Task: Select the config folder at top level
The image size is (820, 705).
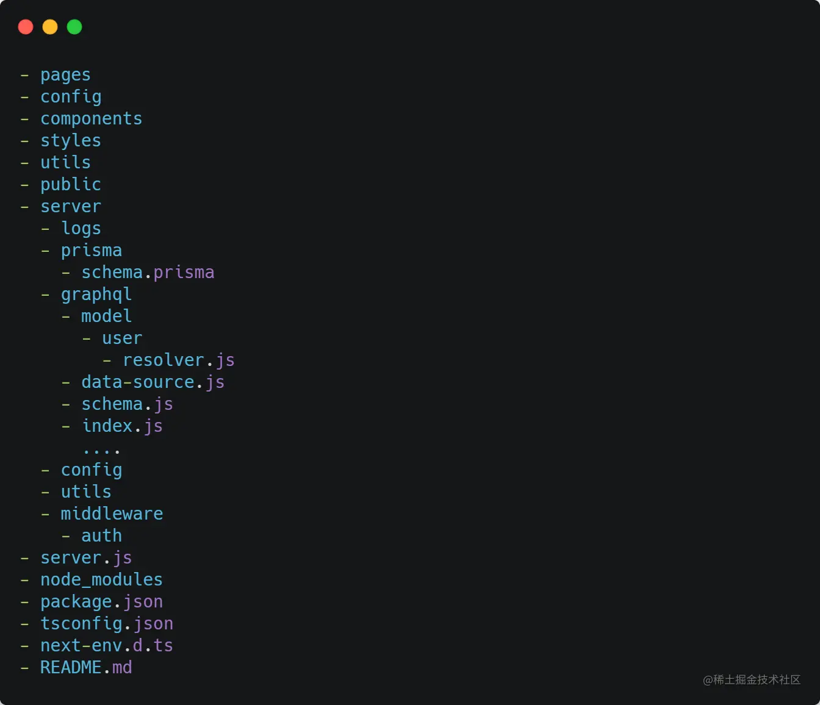Action: 71,96
